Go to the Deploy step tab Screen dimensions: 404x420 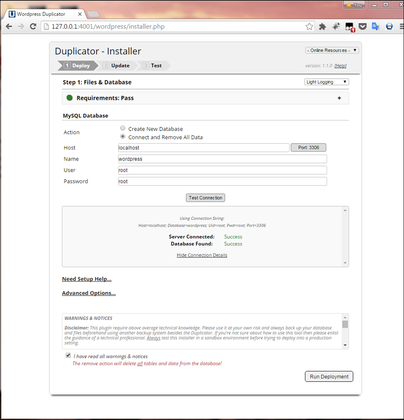tap(77, 66)
